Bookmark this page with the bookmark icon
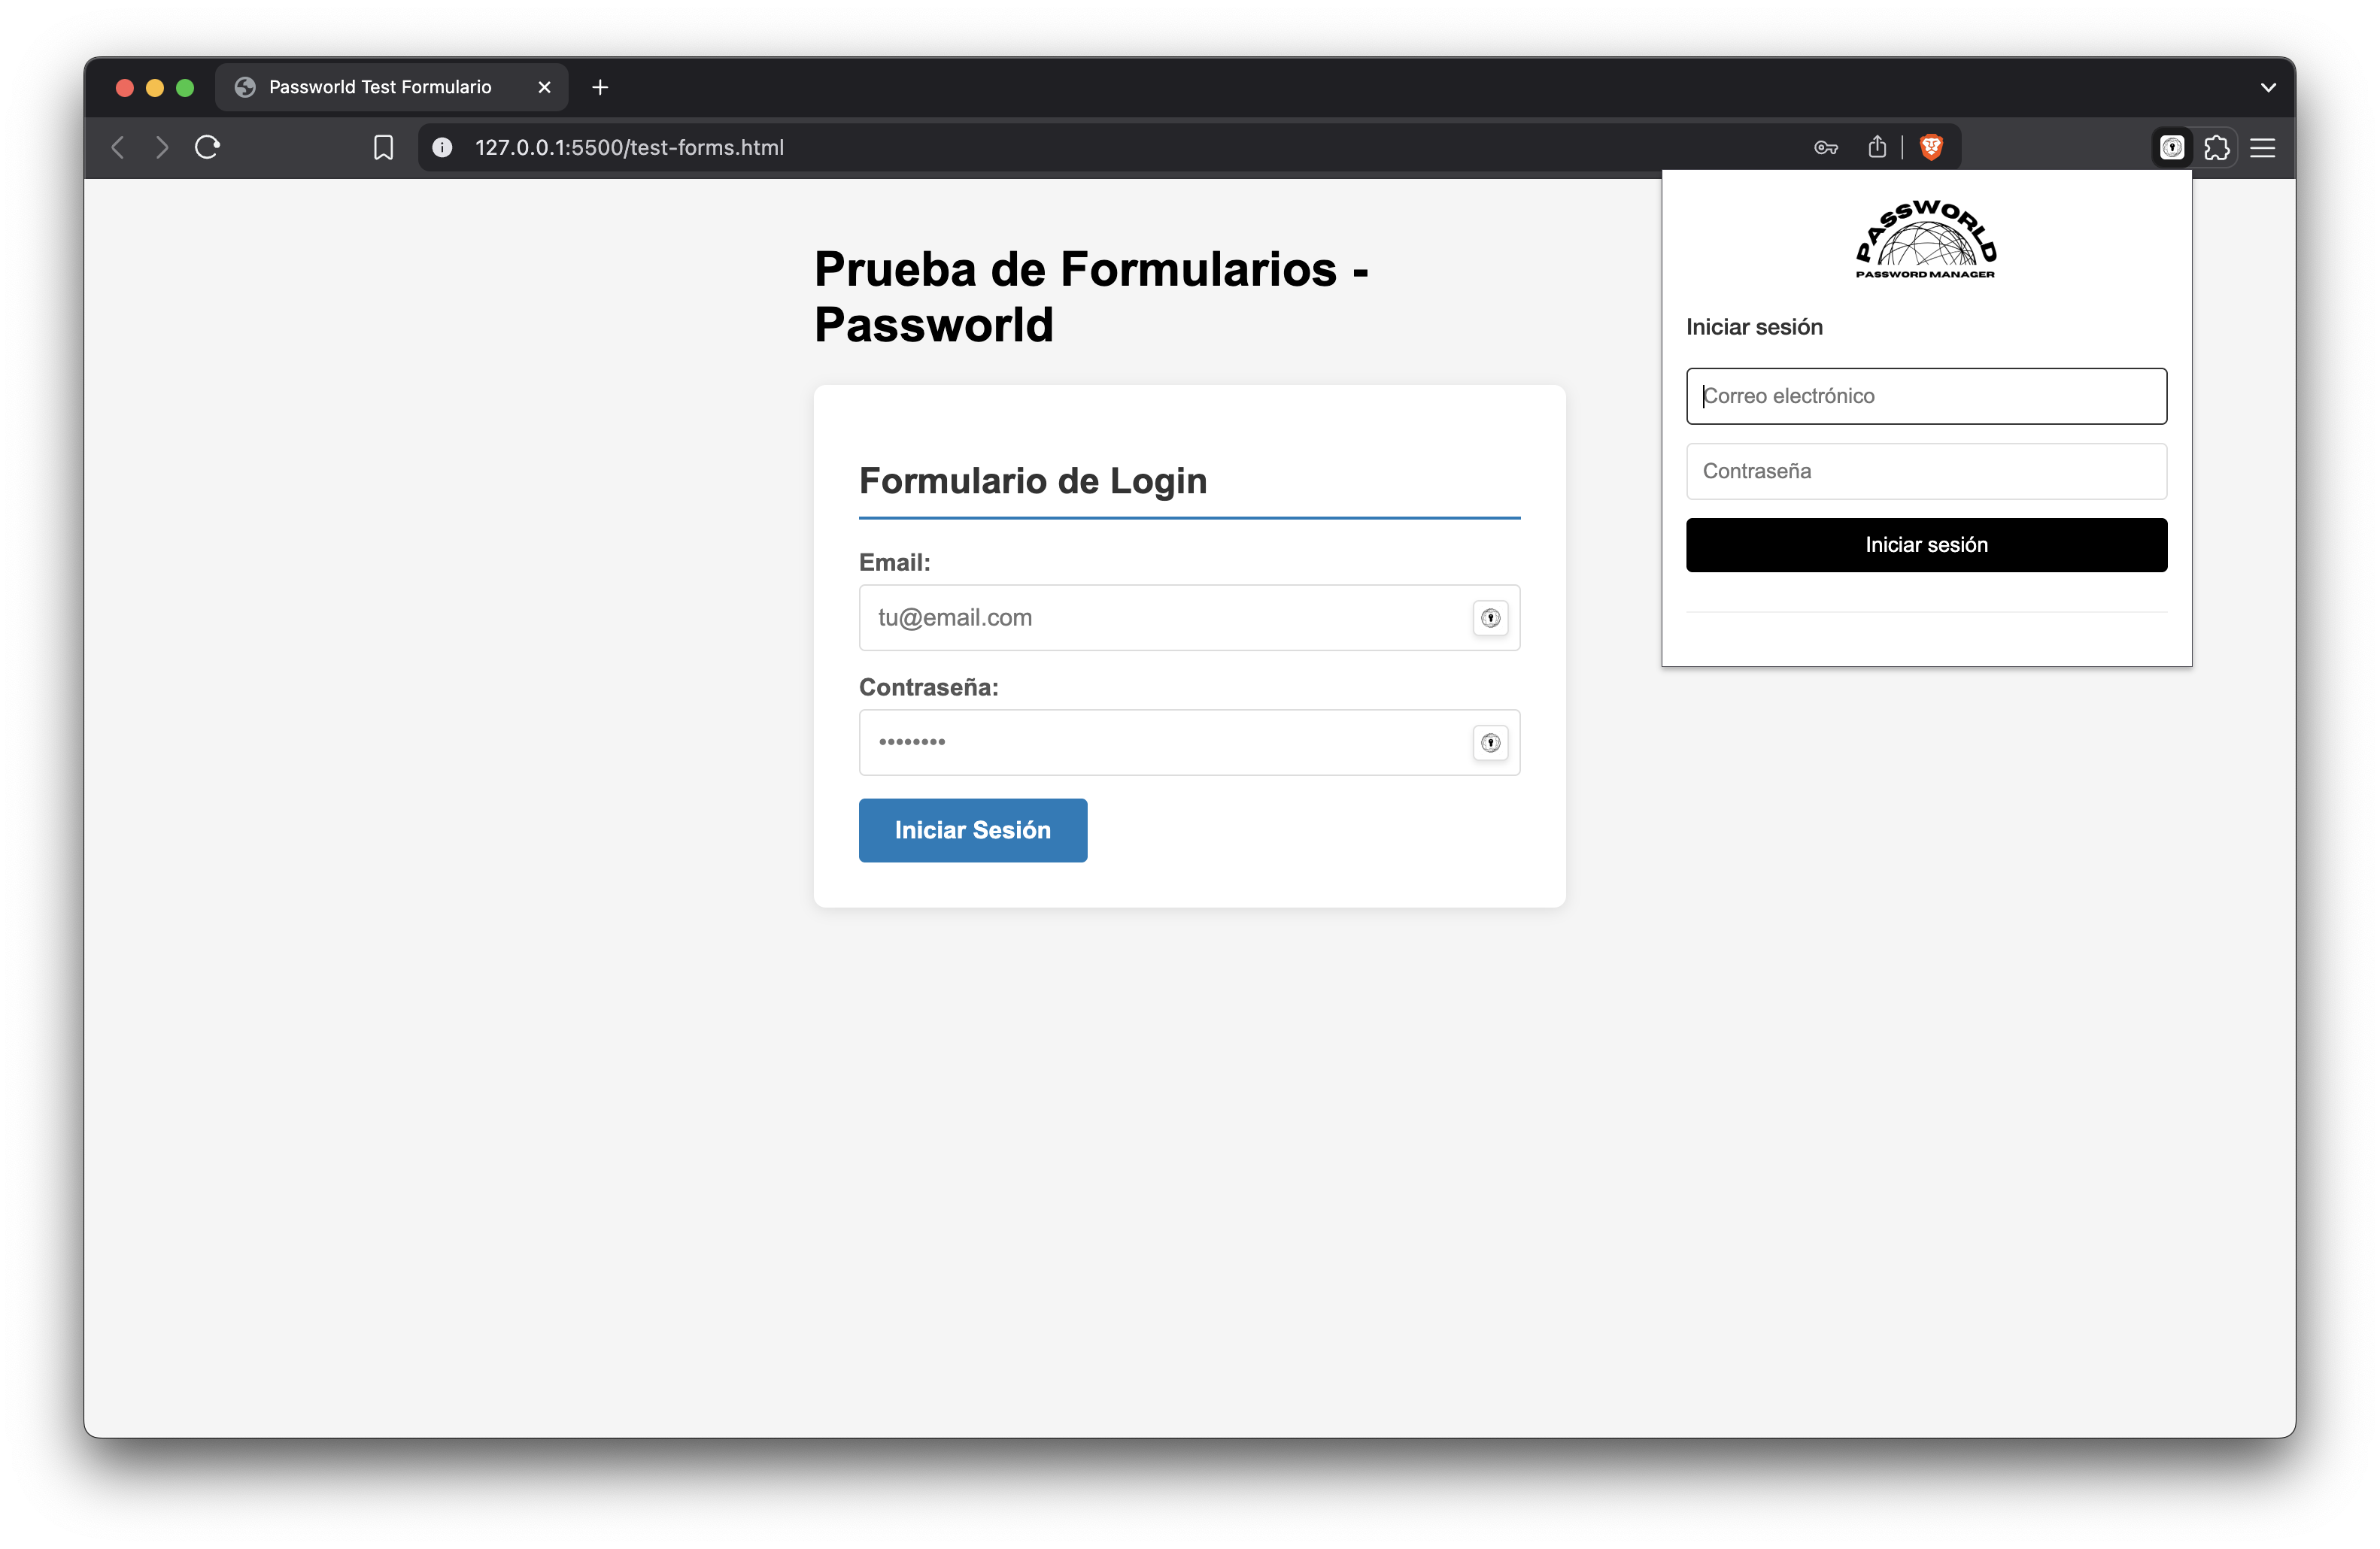 [x=383, y=148]
